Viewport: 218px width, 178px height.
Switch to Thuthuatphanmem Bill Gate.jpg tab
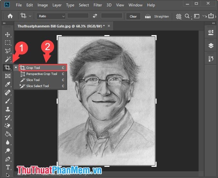pyautogui.click(x=61, y=26)
